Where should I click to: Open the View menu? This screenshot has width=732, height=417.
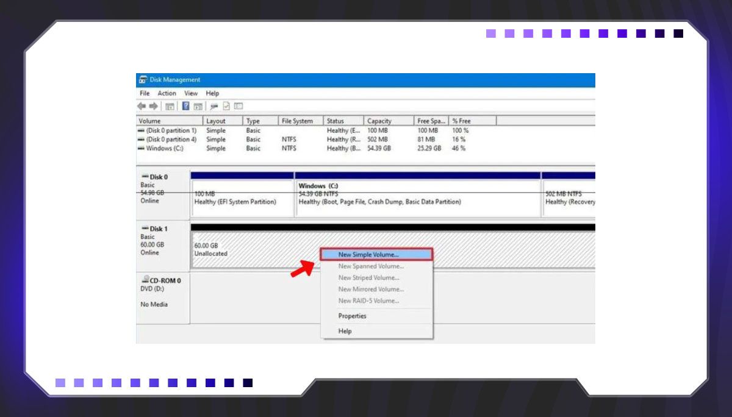pos(191,93)
